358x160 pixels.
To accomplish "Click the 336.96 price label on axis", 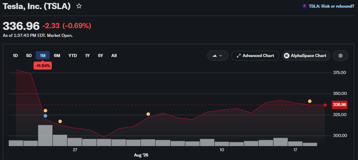I will pyautogui.click(x=339, y=105).
